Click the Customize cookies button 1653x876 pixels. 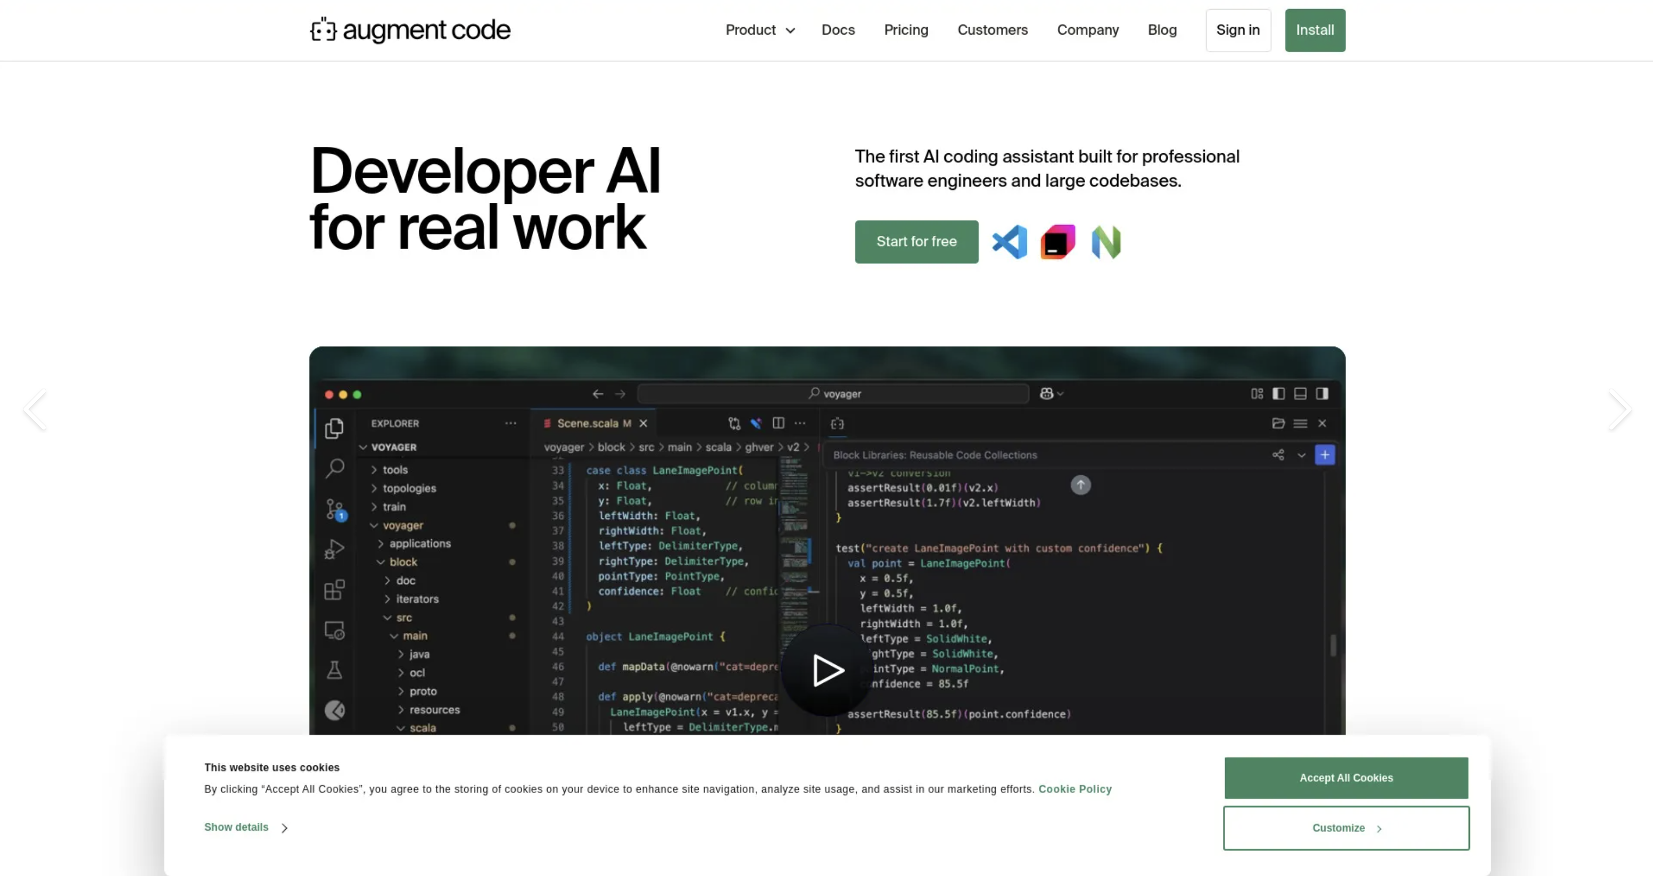(1345, 829)
